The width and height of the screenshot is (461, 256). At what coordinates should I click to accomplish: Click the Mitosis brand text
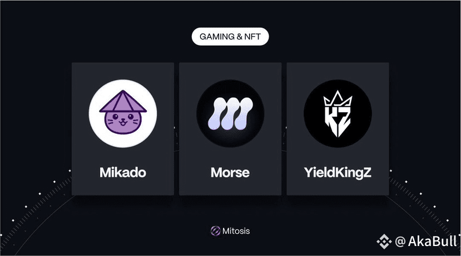(x=236, y=231)
